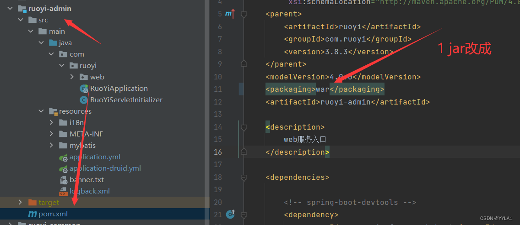
Task: Select the i18n folder icon
Action: (63, 123)
